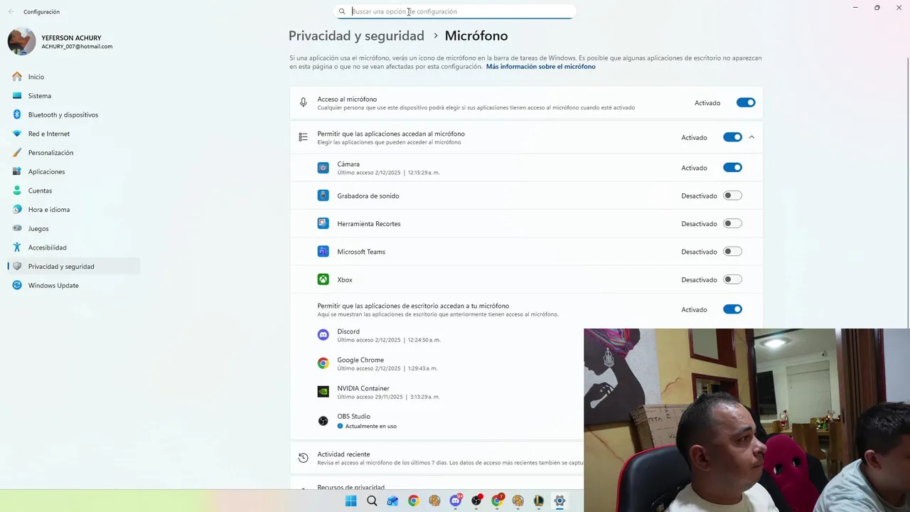Click the Personalización paintbrush icon
The width and height of the screenshot is (910, 512).
click(x=17, y=152)
